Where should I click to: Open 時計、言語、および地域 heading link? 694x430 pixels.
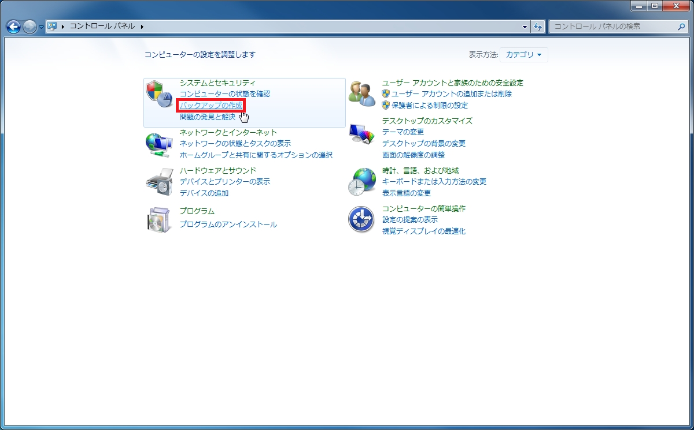[x=420, y=170]
